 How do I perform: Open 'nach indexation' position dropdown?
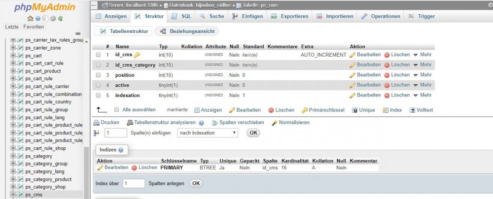(x=208, y=133)
